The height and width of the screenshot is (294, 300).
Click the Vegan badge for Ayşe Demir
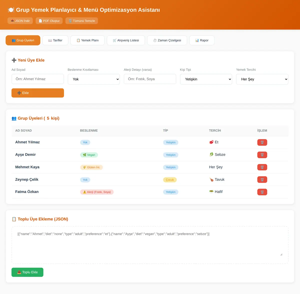point(89,155)
